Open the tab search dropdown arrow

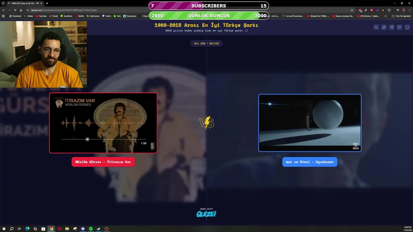(x=3, y=3)
